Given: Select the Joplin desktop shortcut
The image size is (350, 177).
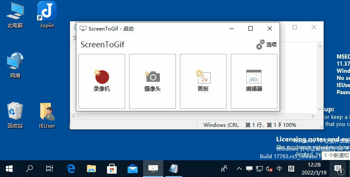Looking at the screenshot, I should tap(47, 15).
